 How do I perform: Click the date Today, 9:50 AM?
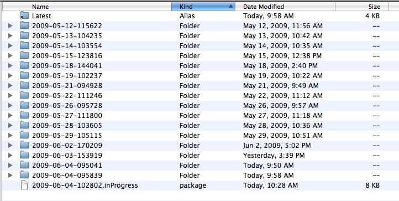click(x=268, y=165)
